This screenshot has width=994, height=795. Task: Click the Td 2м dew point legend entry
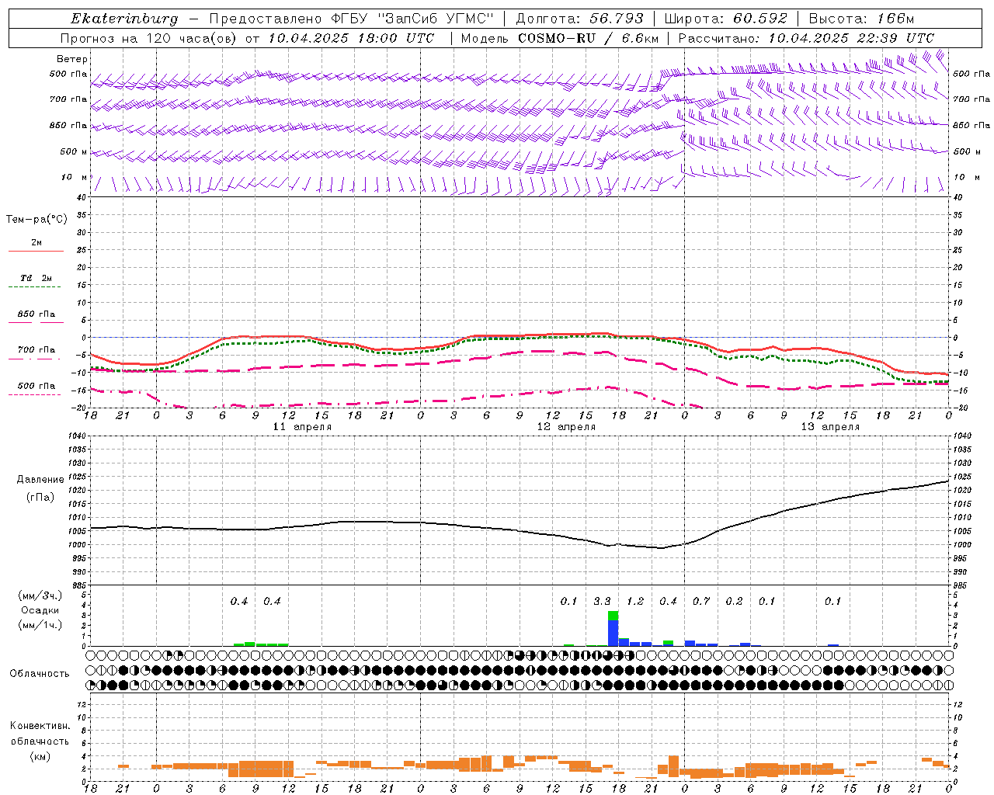[36, 278]
